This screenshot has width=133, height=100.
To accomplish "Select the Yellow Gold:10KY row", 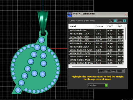I will pos(96,34).
